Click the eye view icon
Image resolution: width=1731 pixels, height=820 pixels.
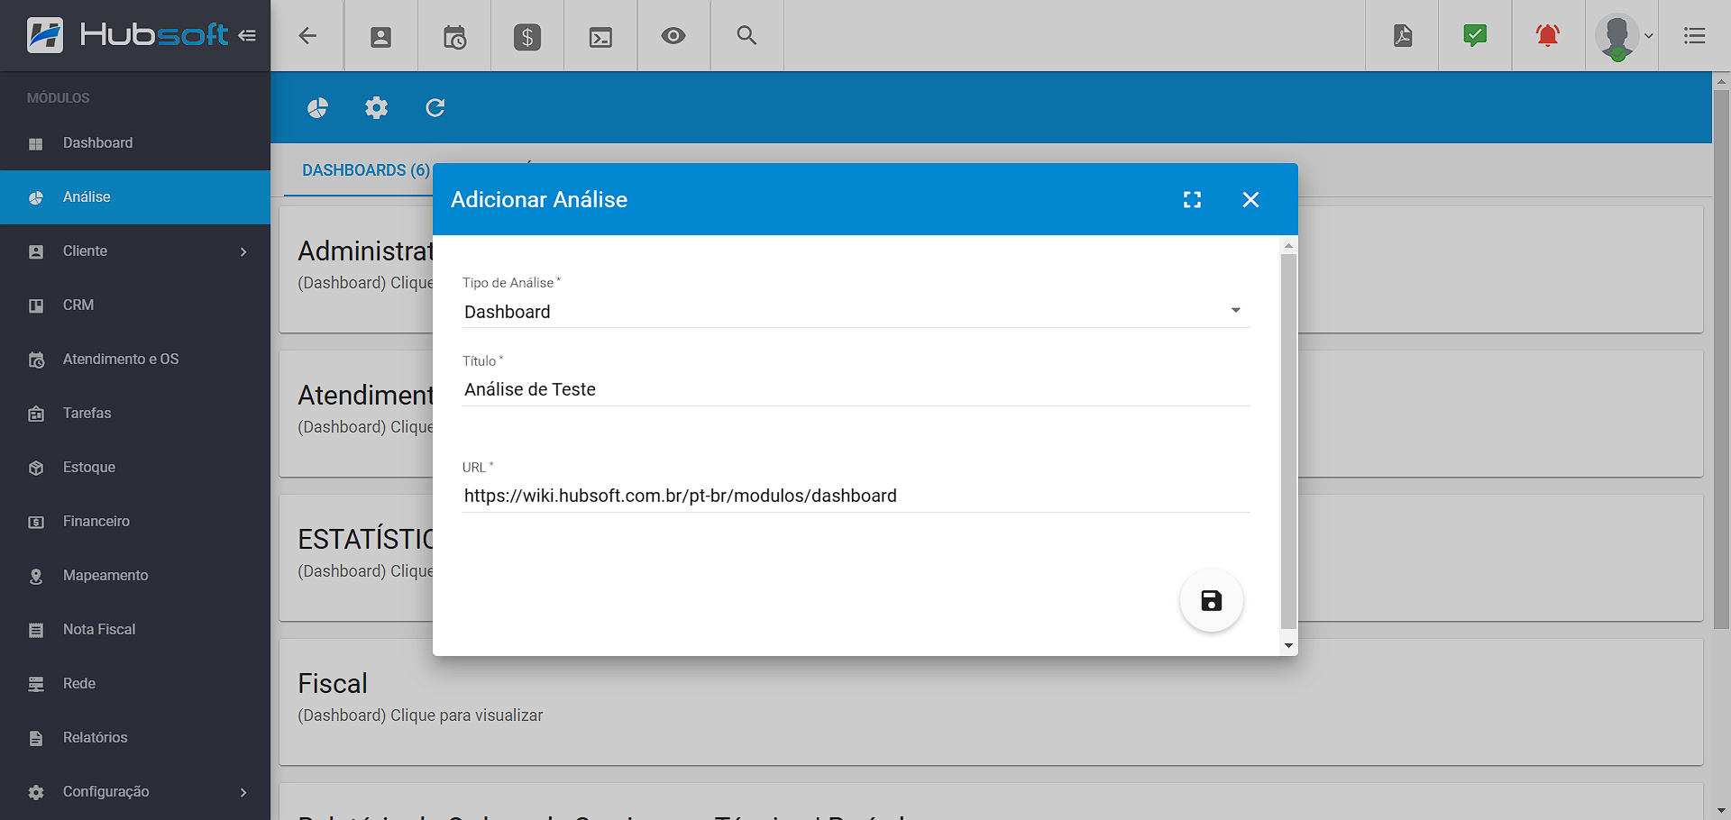click(x=673, y=36)
